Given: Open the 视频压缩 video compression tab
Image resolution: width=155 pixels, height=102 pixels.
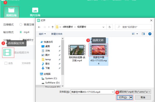Looking at the screenshot, I should click(x=11, y=12).
